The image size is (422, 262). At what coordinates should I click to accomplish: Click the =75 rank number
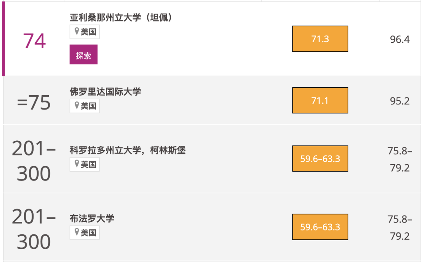pos(34,102)
